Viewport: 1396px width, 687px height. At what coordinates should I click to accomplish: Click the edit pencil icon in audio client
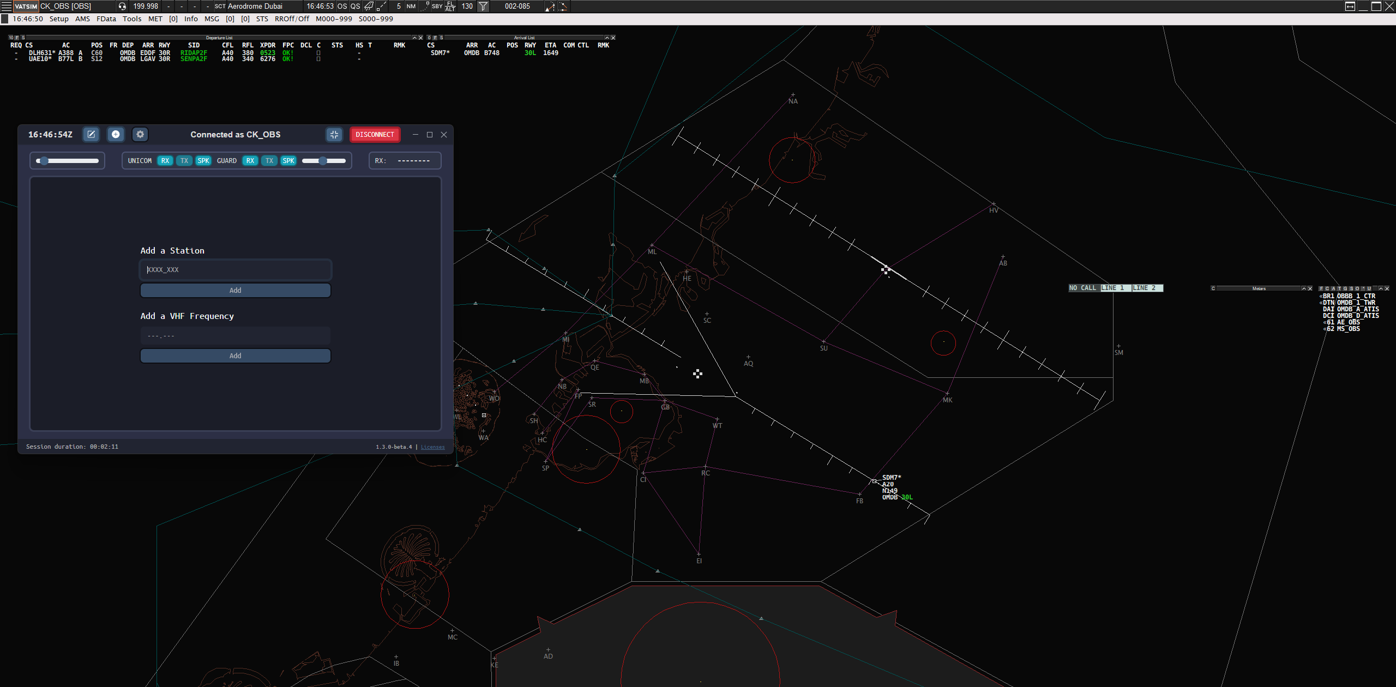click(x=91, y=134)
